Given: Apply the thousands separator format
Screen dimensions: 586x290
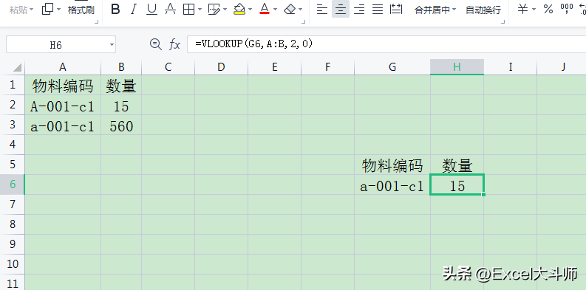Looking at the screenshot, I should (567, 10).
